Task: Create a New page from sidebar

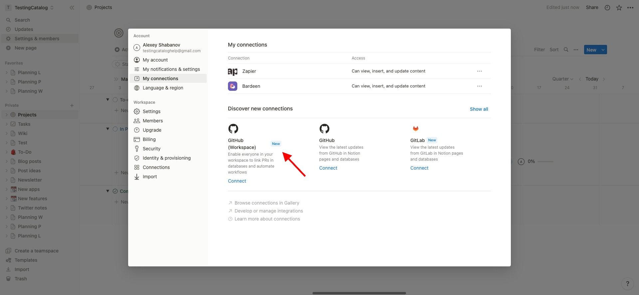Action: 40,48
